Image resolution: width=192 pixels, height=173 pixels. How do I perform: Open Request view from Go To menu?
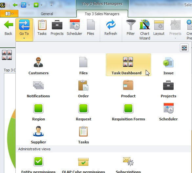[83, 112]
